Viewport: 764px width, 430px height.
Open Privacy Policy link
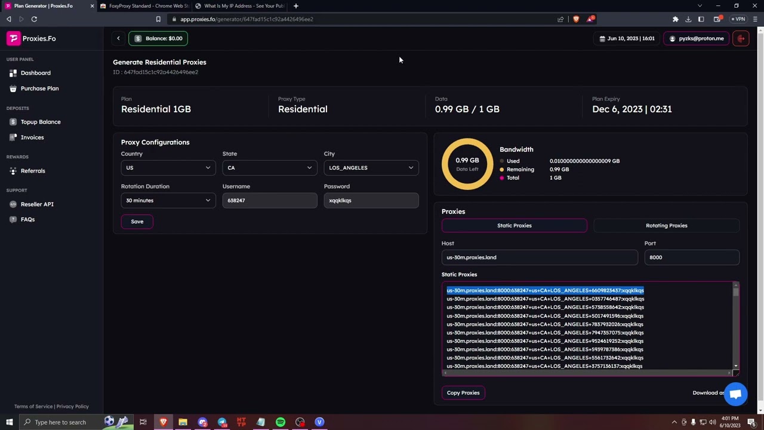click(72, 407)
